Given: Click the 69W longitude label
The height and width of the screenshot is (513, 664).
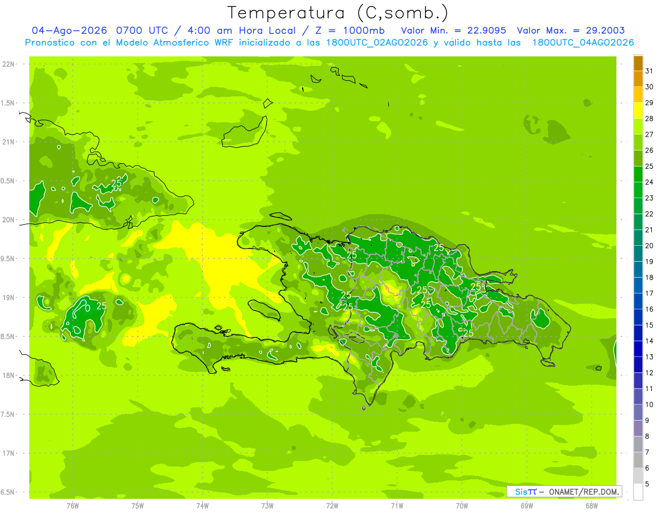Looking at the screenshot, I should coord(527,505).
